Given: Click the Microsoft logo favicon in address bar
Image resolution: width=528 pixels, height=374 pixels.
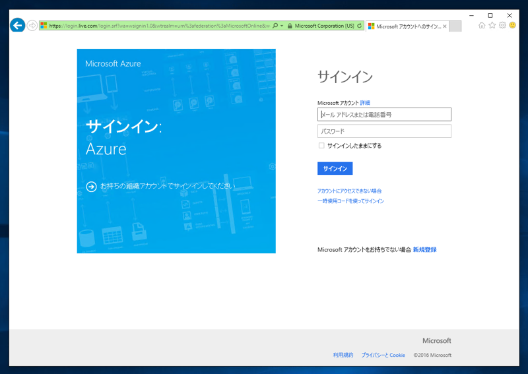Looking at the screenshot, I should point(44,26).
